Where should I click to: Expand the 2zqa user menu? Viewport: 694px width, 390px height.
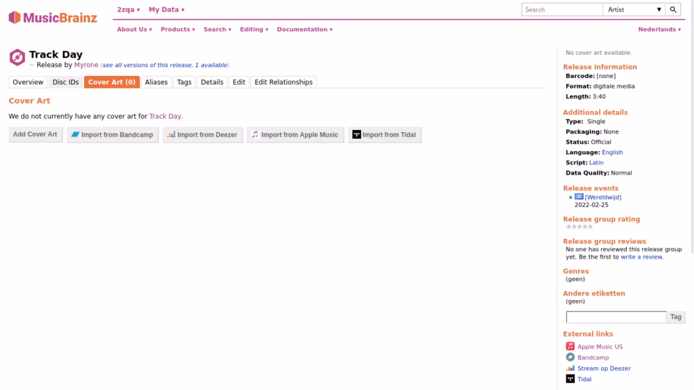click(128, 9)
